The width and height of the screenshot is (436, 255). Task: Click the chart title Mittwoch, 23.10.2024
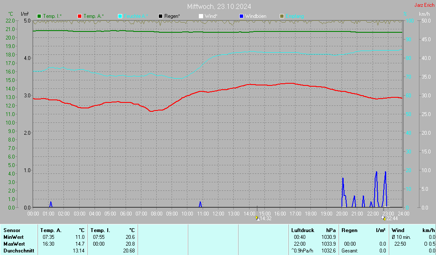click(219, 6)
